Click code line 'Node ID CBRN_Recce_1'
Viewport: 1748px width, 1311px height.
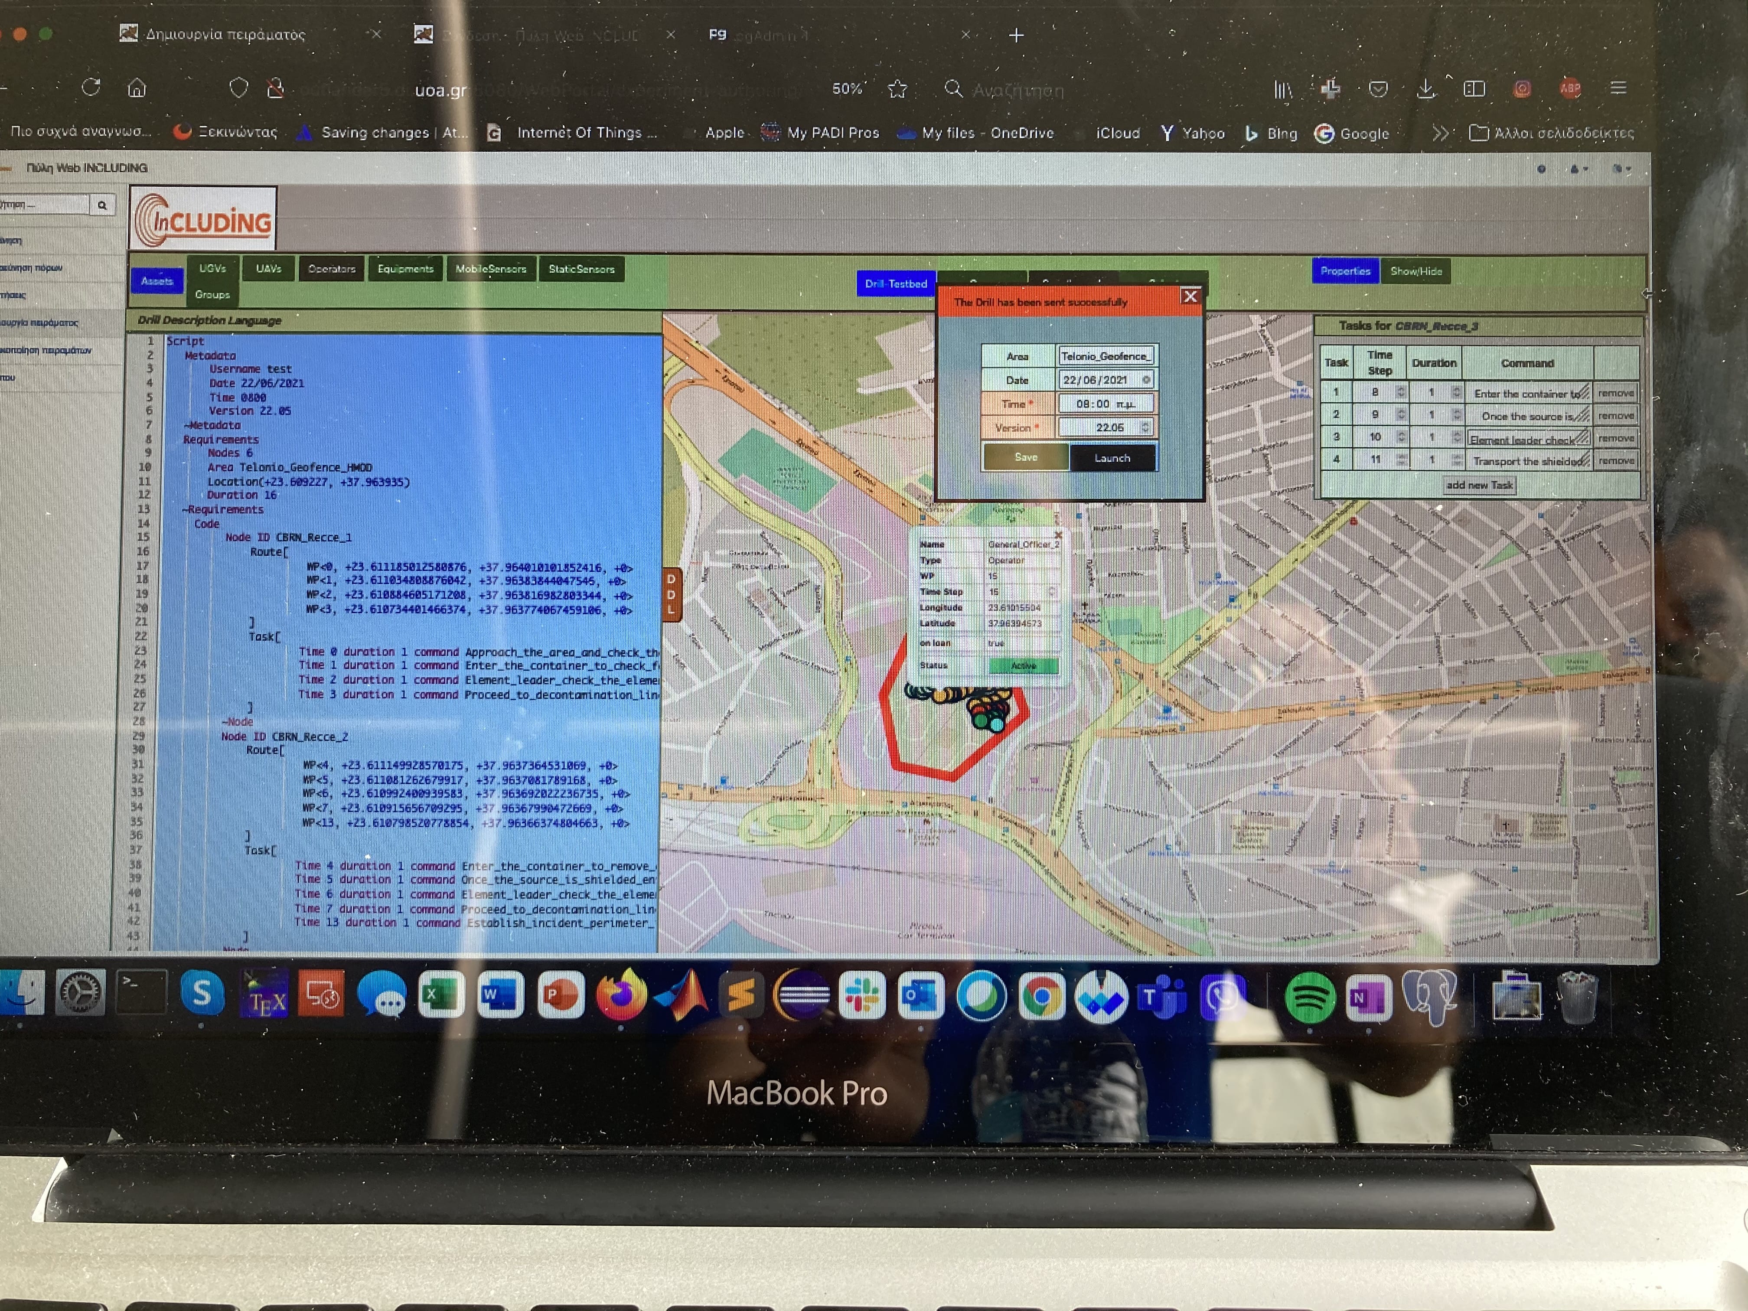288,537
